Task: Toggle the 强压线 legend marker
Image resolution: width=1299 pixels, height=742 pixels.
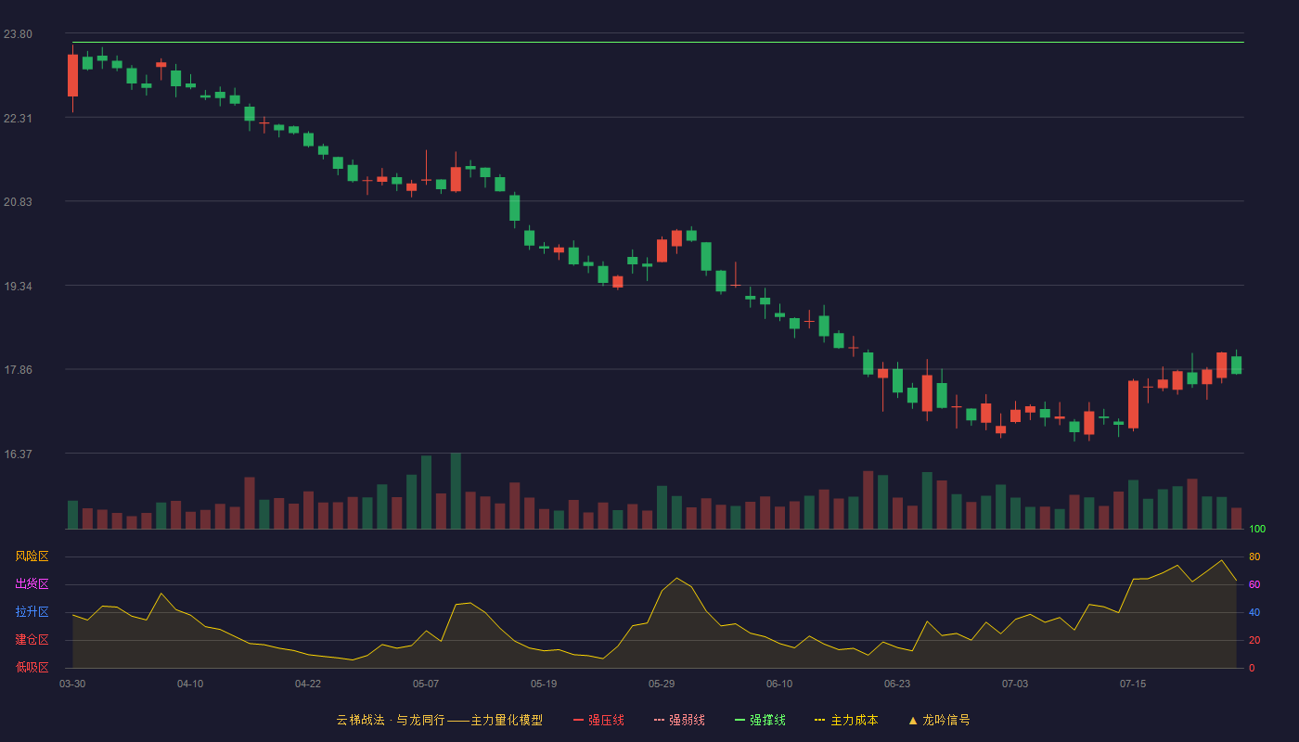Action: point(578,720)
